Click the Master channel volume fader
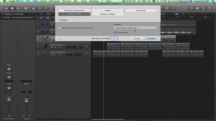Image resolution: width=216 pixels, height=121 pixels. point(26,100)
